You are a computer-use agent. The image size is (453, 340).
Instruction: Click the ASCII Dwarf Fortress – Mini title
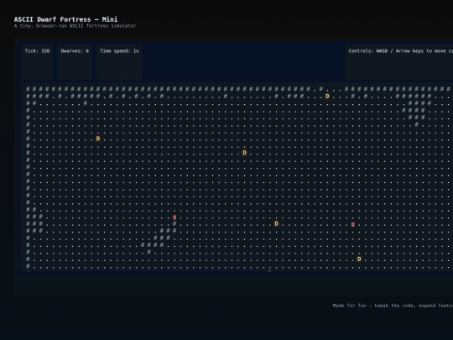point(66,19)
